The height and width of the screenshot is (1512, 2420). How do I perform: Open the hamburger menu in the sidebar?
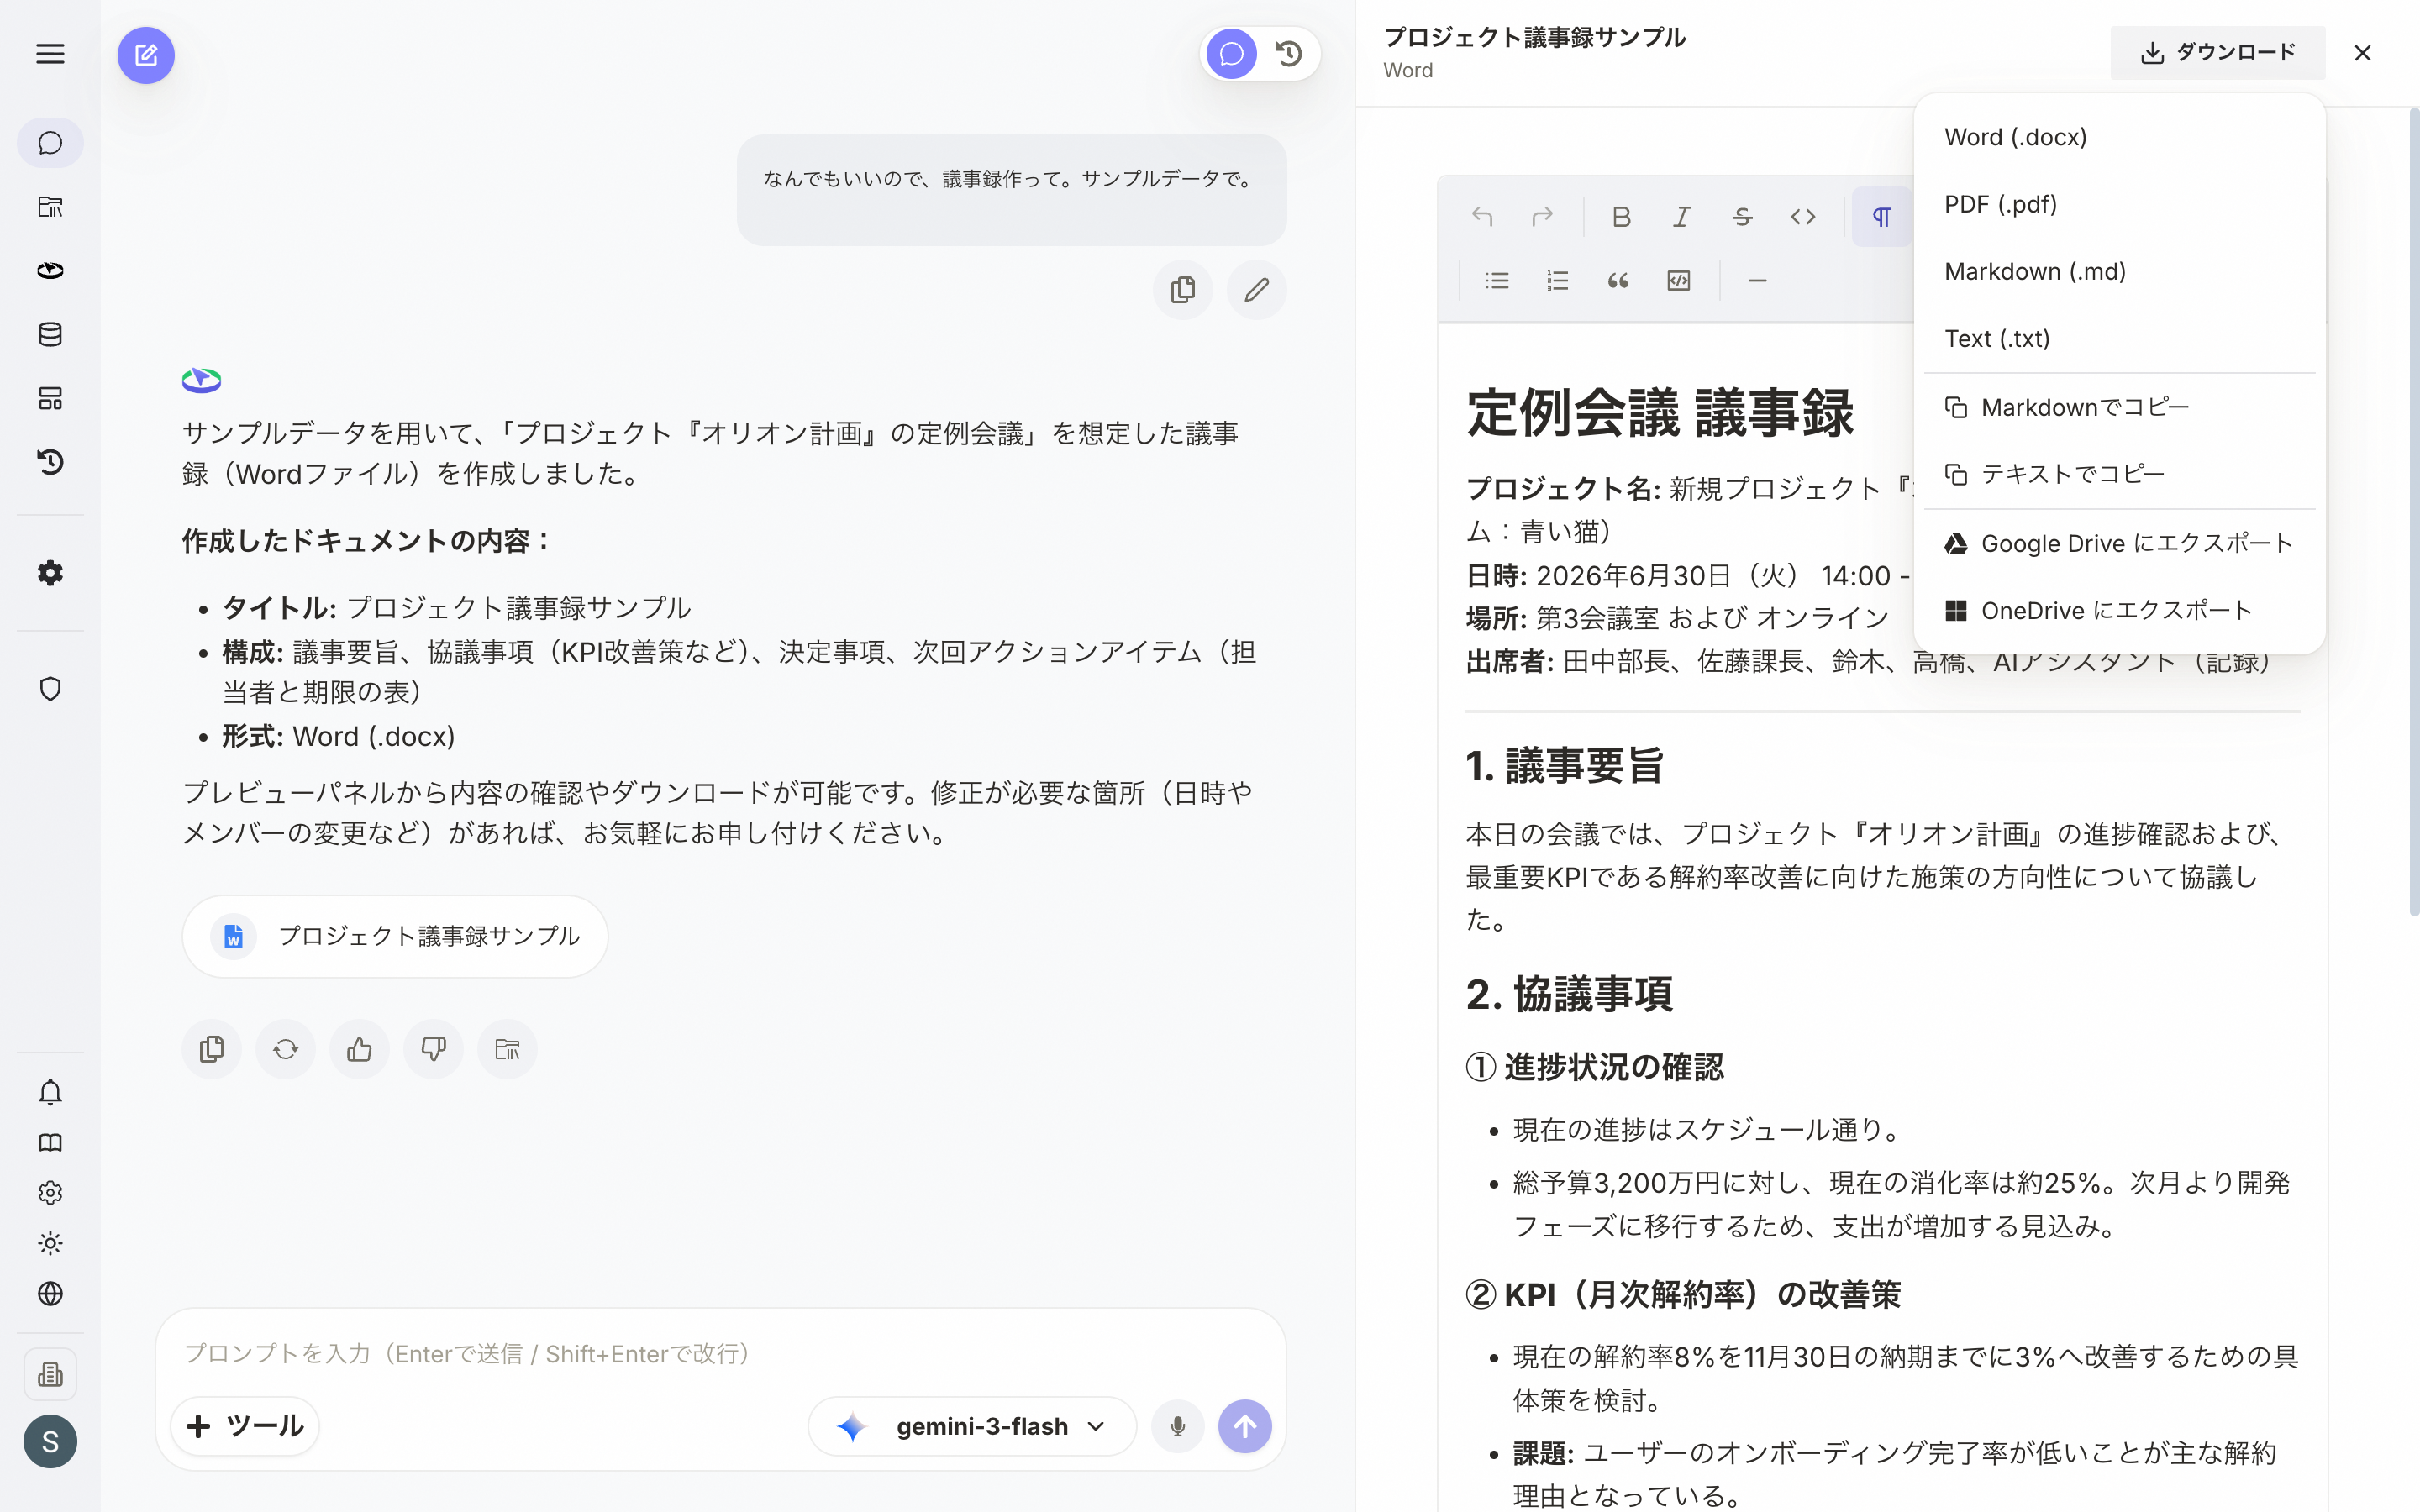pos(50,54)
